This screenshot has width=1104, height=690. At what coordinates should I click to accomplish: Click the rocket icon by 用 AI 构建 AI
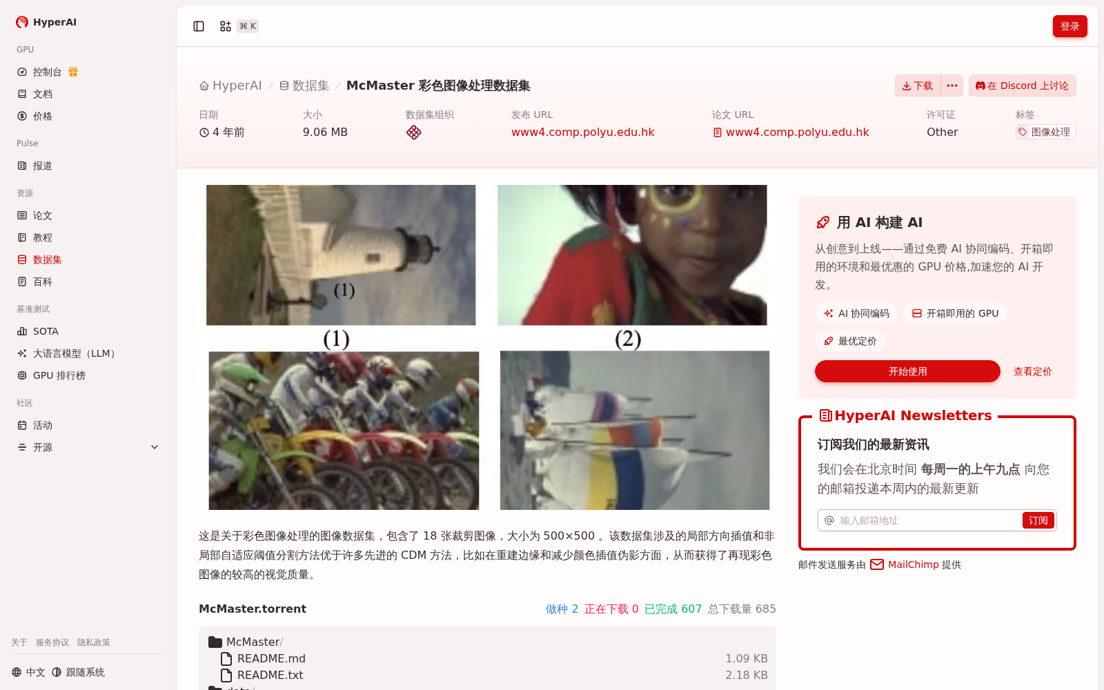click(x=823, y=222)
